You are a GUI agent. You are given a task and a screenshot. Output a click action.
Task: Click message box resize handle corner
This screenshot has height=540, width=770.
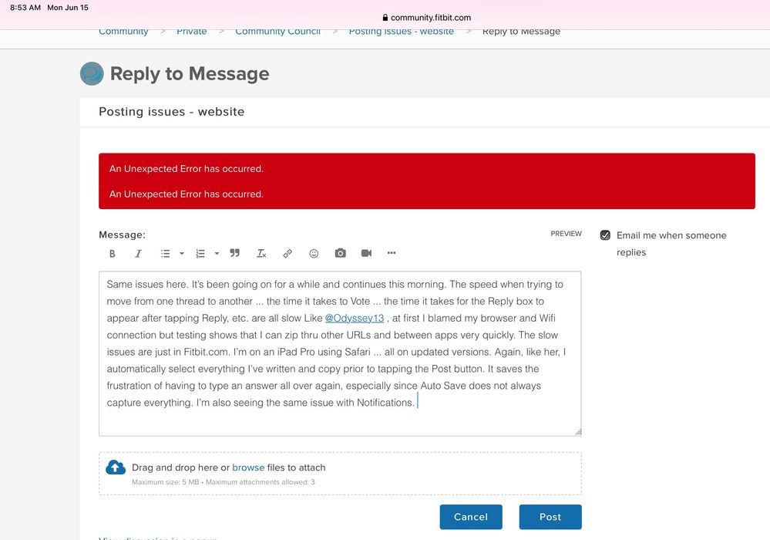tap(578, 432)
